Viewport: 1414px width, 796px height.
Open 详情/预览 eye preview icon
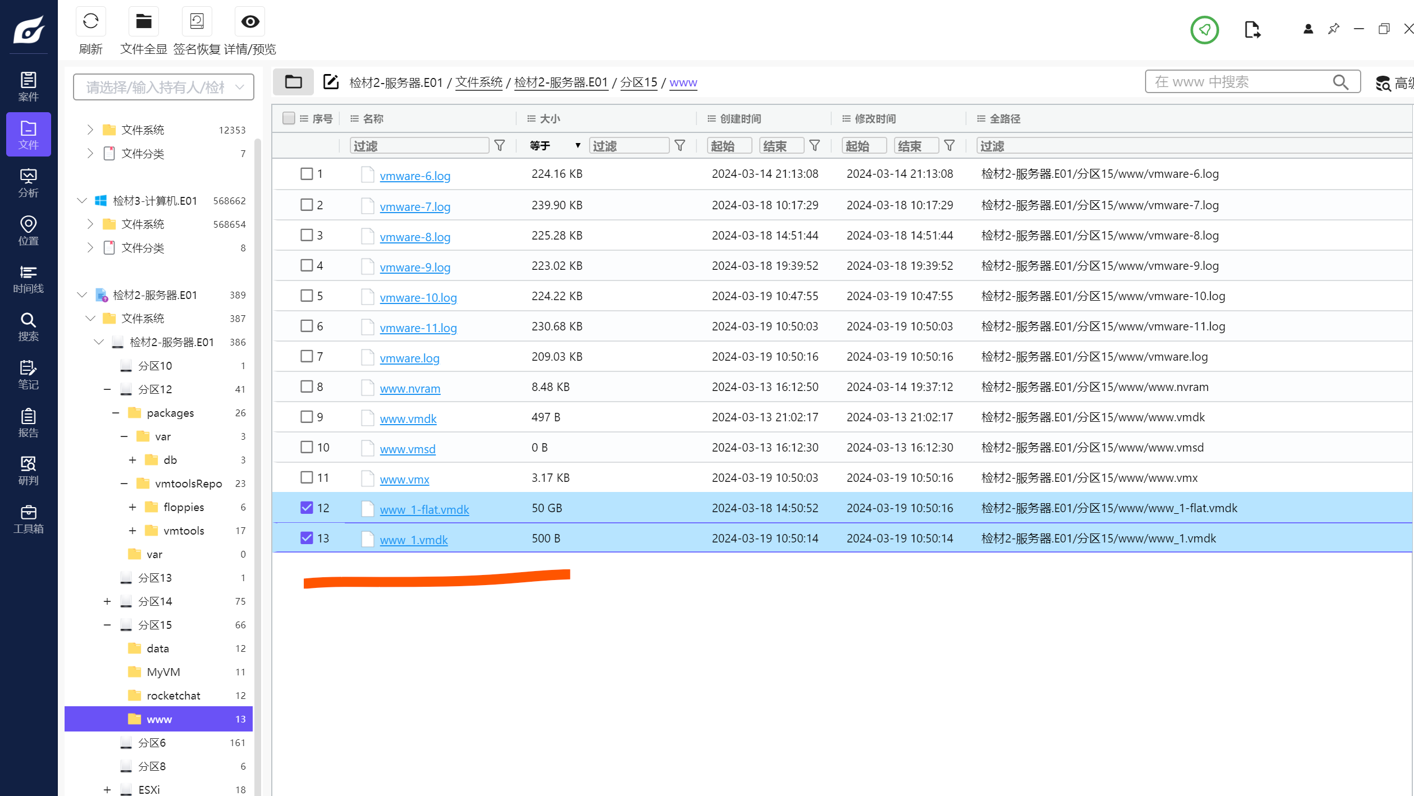[250, 22]
